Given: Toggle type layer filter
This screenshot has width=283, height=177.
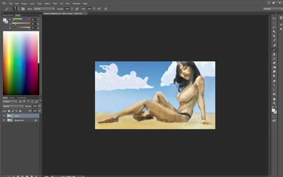Looking at the screenshot, I should click(28, 101).
